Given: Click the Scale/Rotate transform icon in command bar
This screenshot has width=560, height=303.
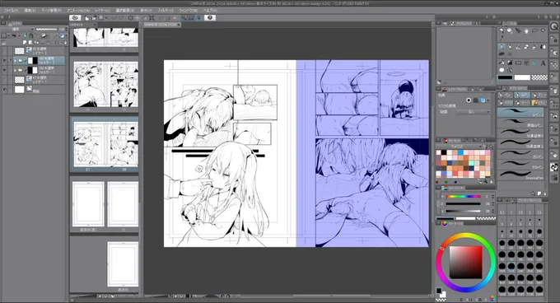Looking at the screenshot, I should pyautogui.click(x=152, y=18).
